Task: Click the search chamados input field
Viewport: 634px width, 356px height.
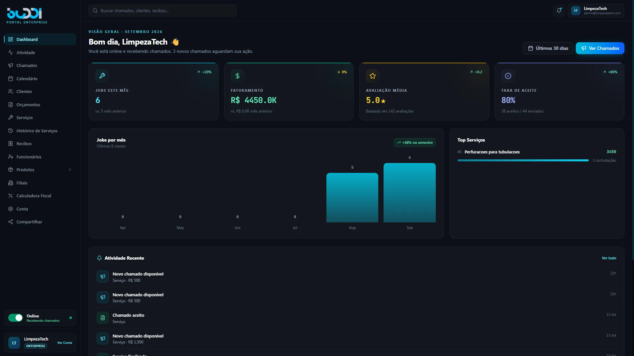Action: point(162,11)
